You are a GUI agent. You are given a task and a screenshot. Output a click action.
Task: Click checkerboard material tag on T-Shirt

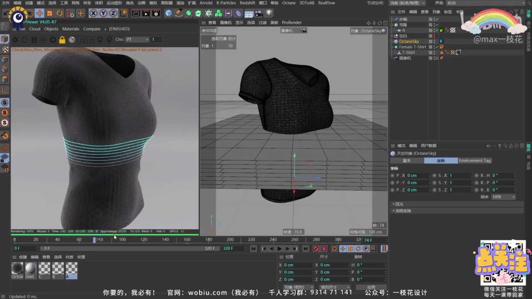[x=453, y=52]
